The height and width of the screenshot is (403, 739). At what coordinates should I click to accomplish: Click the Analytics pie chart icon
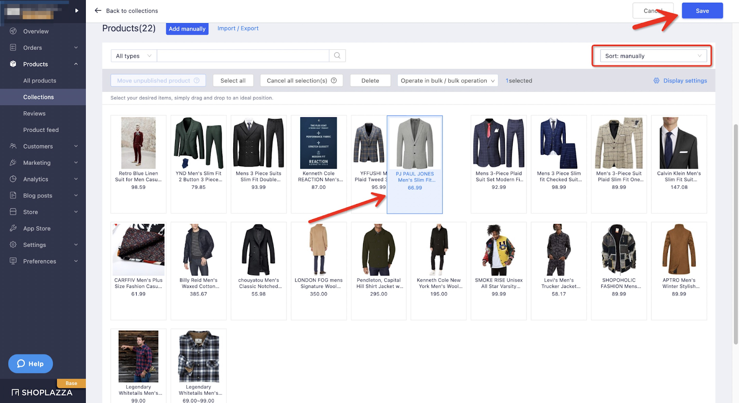[13, 179]
